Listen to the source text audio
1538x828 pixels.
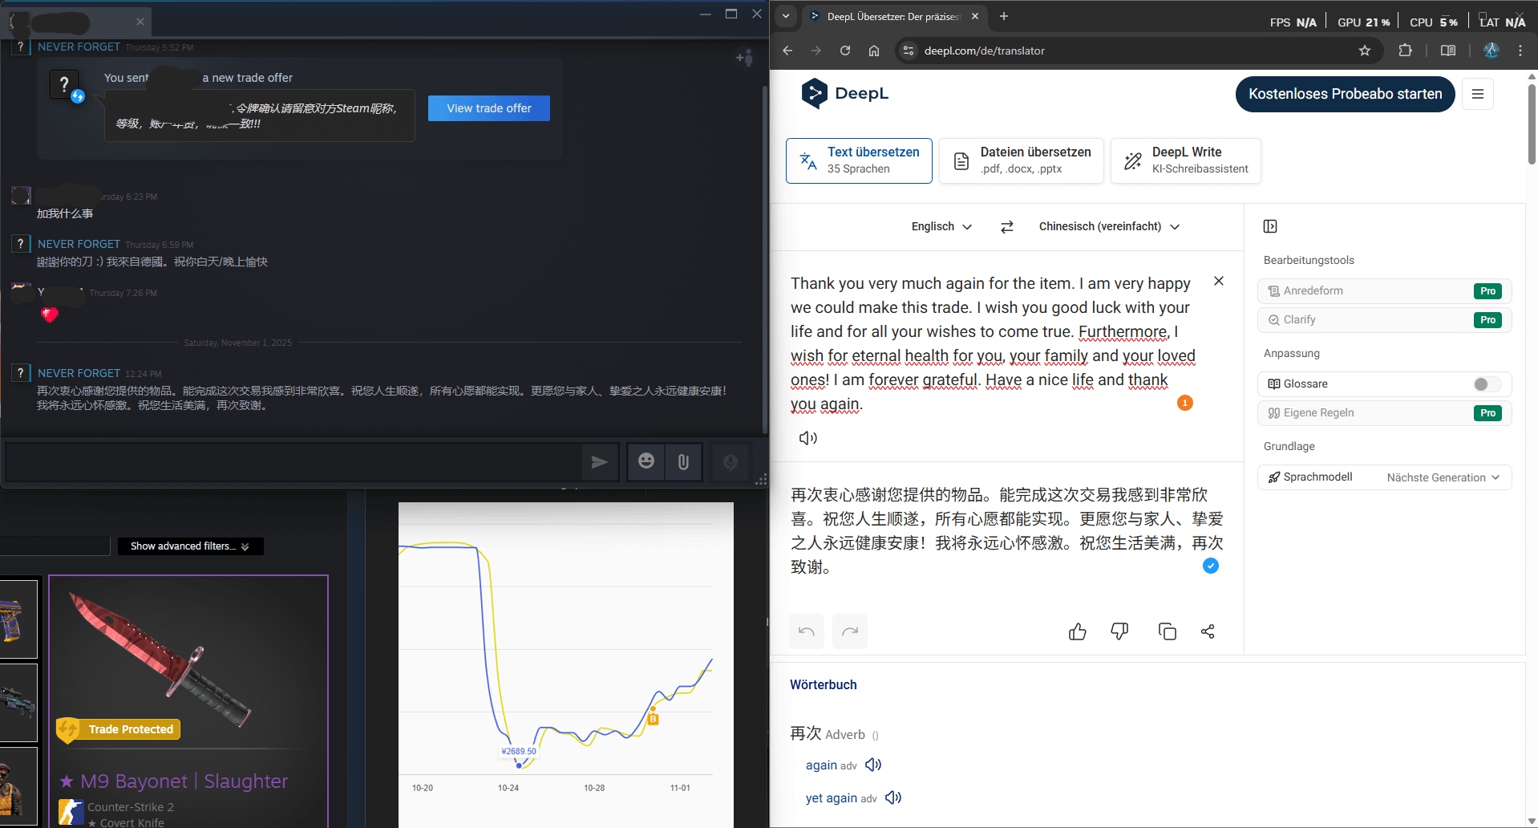point(808,438)
